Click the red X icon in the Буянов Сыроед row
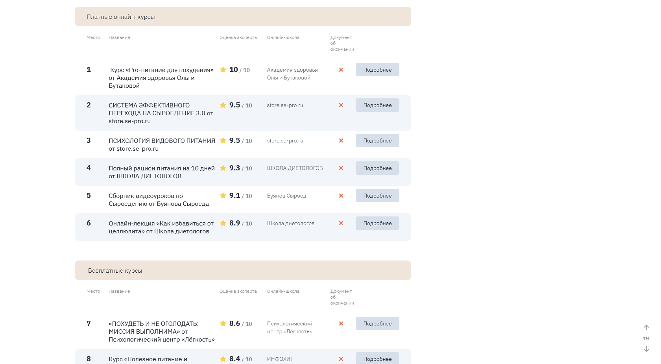The image size is (661, 364). pos(341,196)
